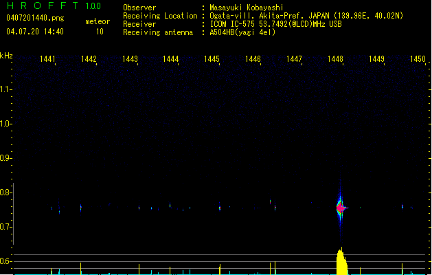432x275 pixels.
Task: Click the 0.6 frequency axis label
Action: (6, 261)
